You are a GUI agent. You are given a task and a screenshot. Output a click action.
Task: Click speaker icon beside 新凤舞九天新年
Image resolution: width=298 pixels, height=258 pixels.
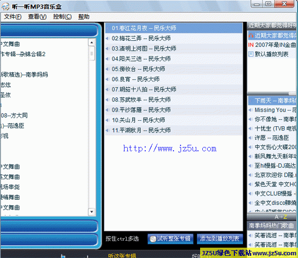pos(251,156)
